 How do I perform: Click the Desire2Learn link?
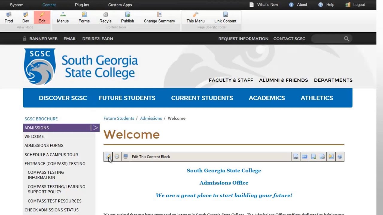pyautogui.click(x=98, y=39)
